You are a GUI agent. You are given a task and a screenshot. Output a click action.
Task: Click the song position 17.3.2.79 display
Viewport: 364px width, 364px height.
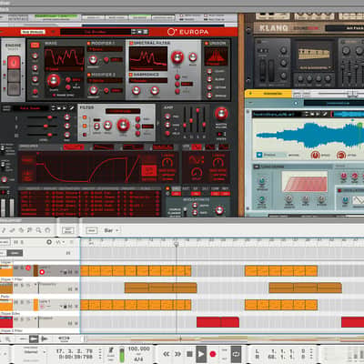coord(75,351)
